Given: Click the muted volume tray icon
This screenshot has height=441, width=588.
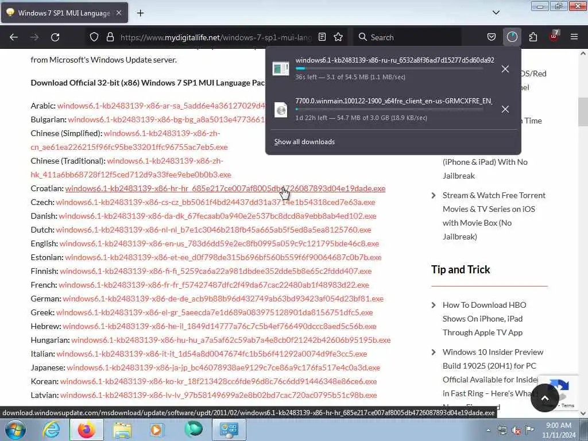Looking at the screenshot, I should [516, 431].
